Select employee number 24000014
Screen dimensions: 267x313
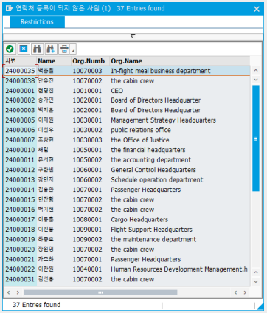click(x=20, y=190)
